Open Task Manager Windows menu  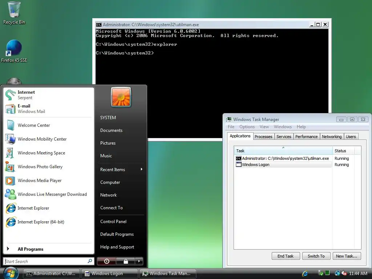(x=283, y=127)
